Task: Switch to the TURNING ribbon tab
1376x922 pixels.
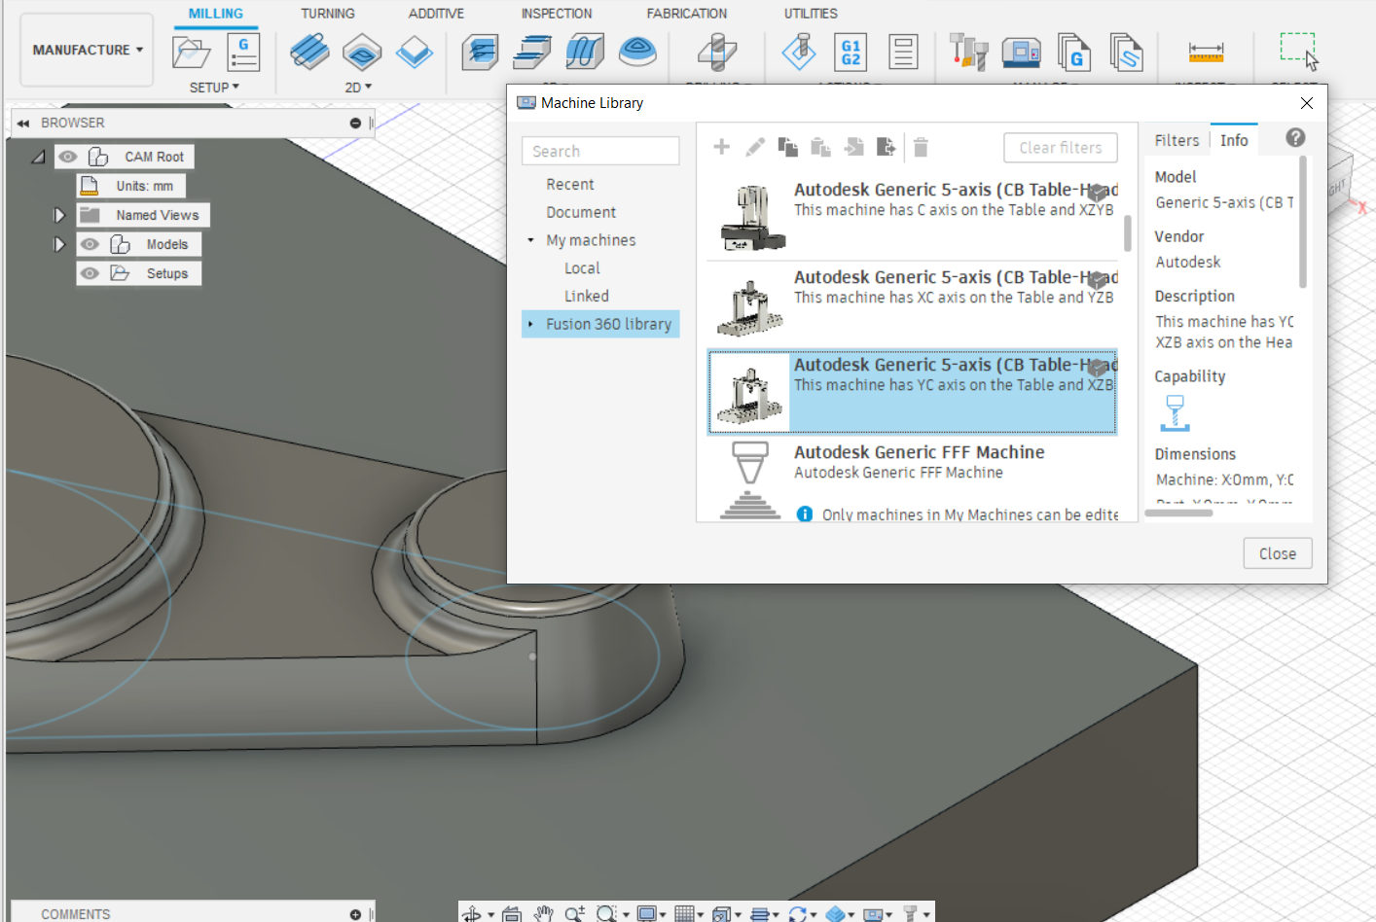Action: [327, 14]
